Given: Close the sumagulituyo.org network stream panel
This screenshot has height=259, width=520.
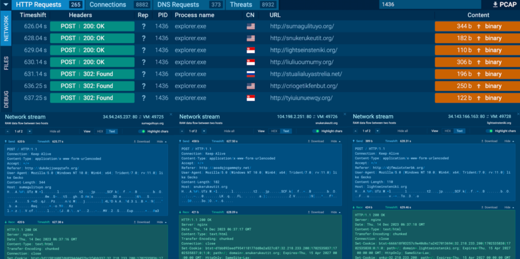Looking at the screenshot, I should click(x=171, y=115).
